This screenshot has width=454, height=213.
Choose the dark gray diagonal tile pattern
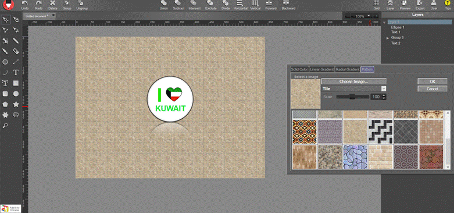click(406, 132)
